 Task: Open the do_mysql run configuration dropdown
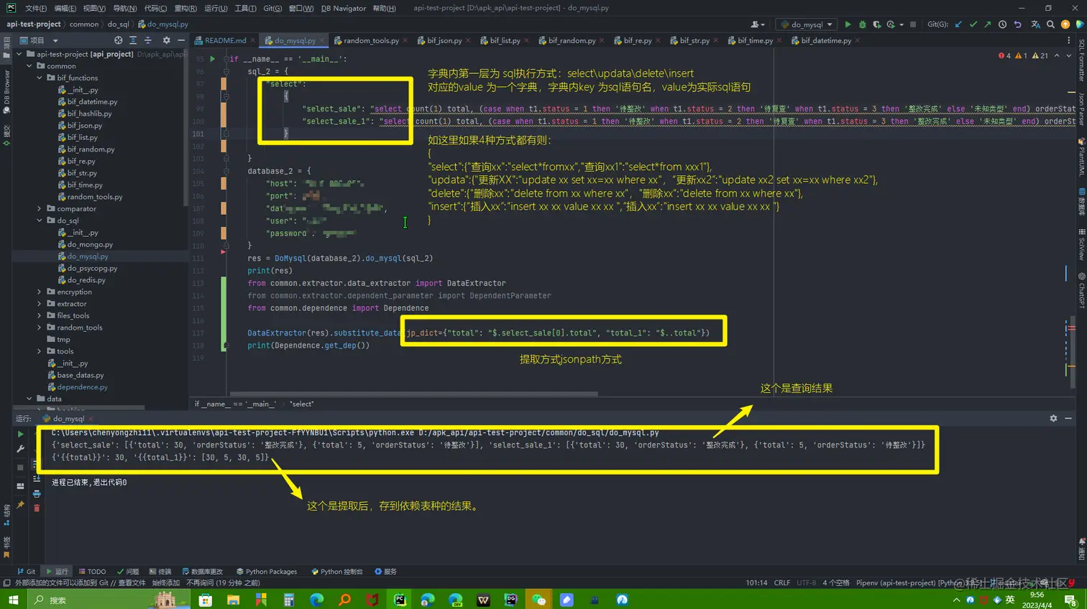pyautogui.click(x=807, y=24)
